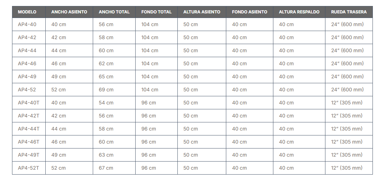Click the 67 cm total width value
The height and width of the screenshot is (188, 381).
106,168
